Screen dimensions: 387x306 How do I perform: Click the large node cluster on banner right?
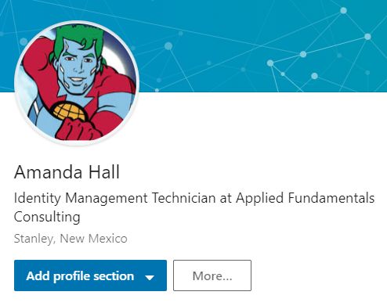(x=303, y=54)
